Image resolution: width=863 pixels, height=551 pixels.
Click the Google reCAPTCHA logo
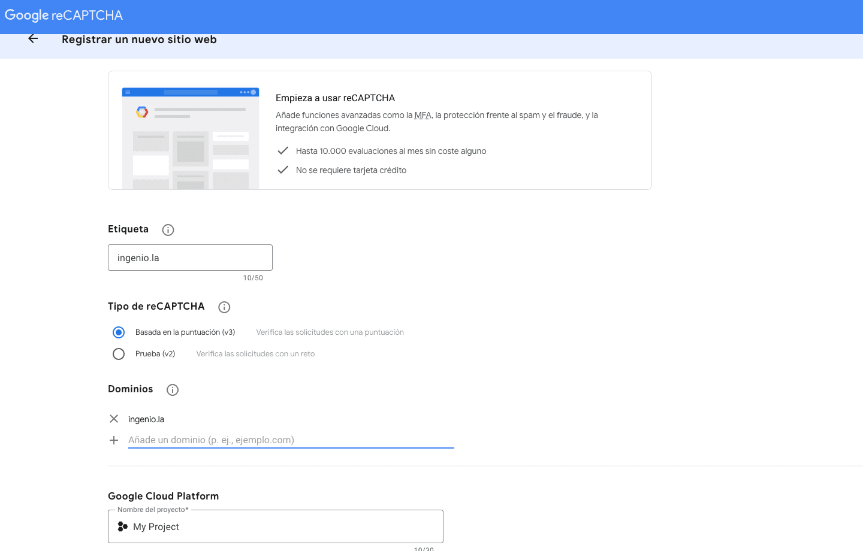[x=64, y=16]
